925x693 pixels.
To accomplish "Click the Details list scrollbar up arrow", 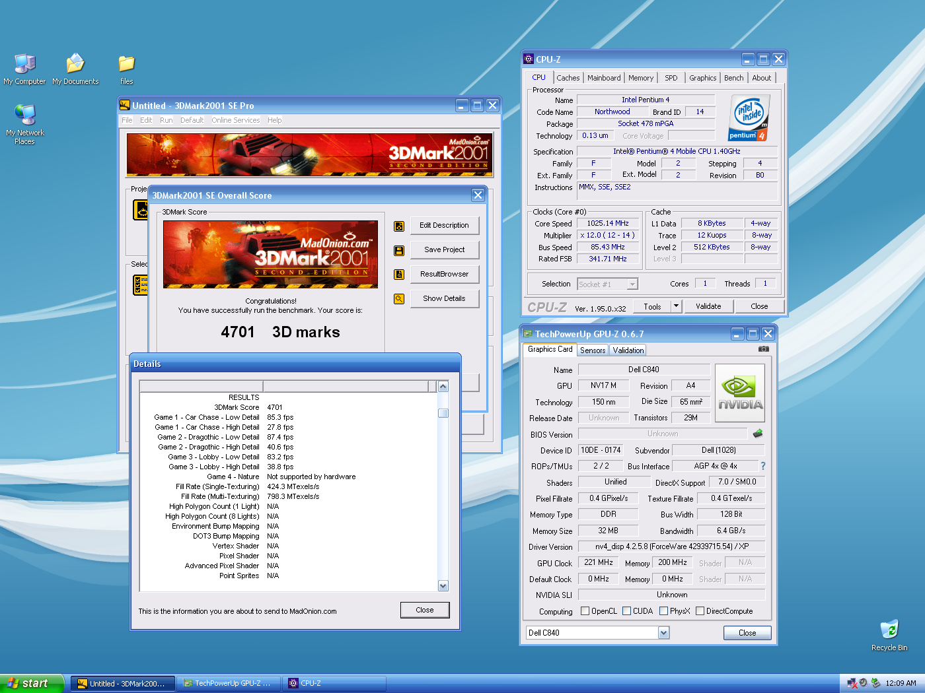I will (x=443, y=387).
